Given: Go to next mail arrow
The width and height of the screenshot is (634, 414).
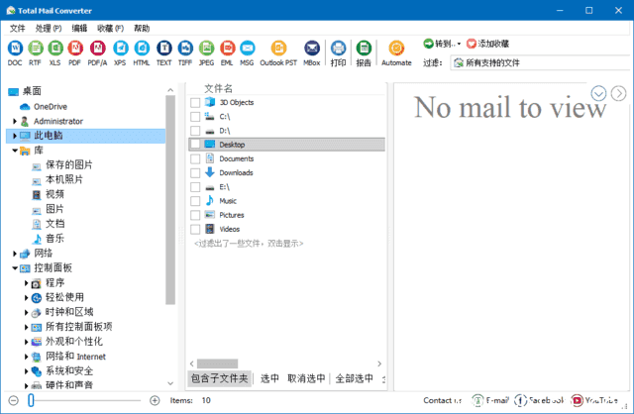Looking at the screenshot, I should 618,93.
